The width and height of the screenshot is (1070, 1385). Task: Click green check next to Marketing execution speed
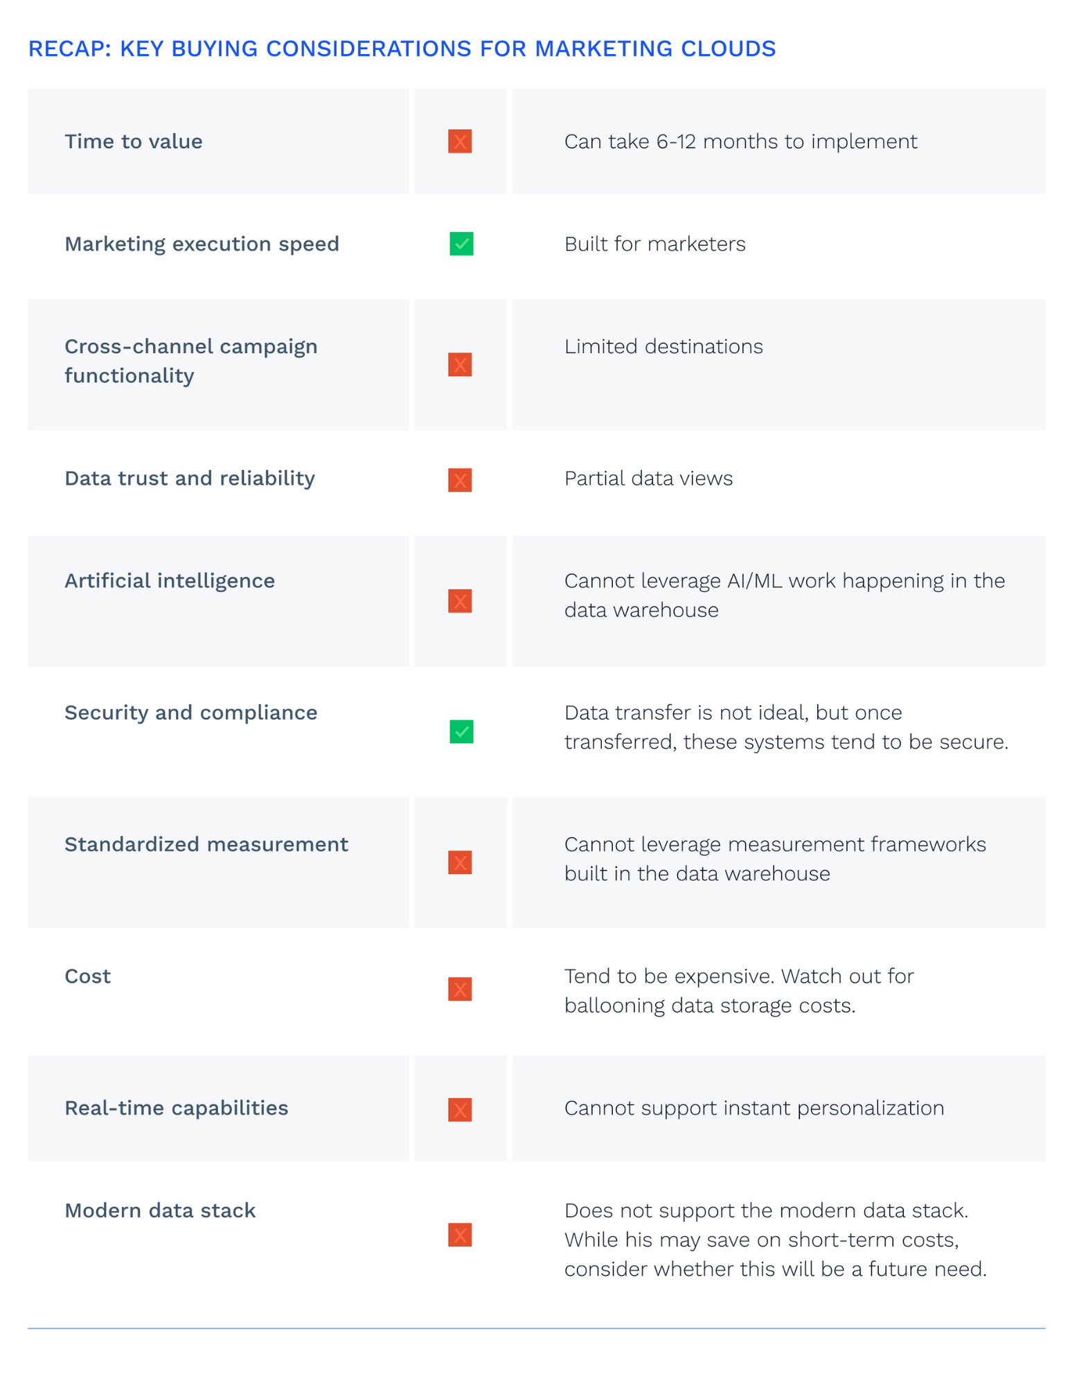click(461, 244)
